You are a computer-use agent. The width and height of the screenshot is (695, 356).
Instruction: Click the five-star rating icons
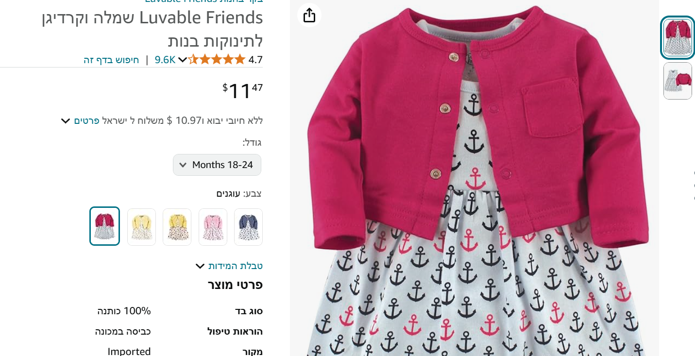[x=217, y=60]
